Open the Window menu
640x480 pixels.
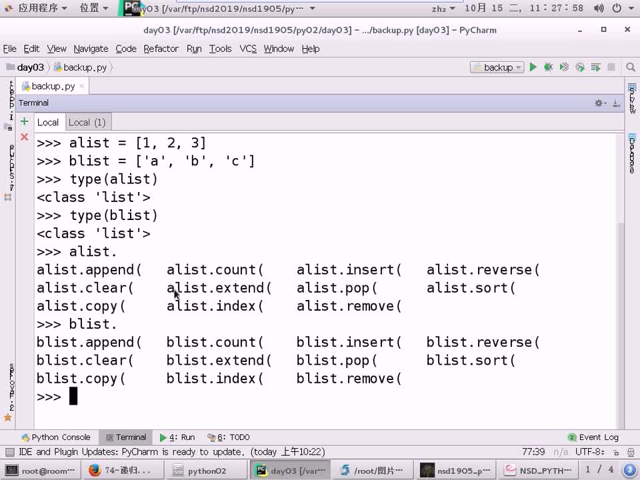[279, 49]
